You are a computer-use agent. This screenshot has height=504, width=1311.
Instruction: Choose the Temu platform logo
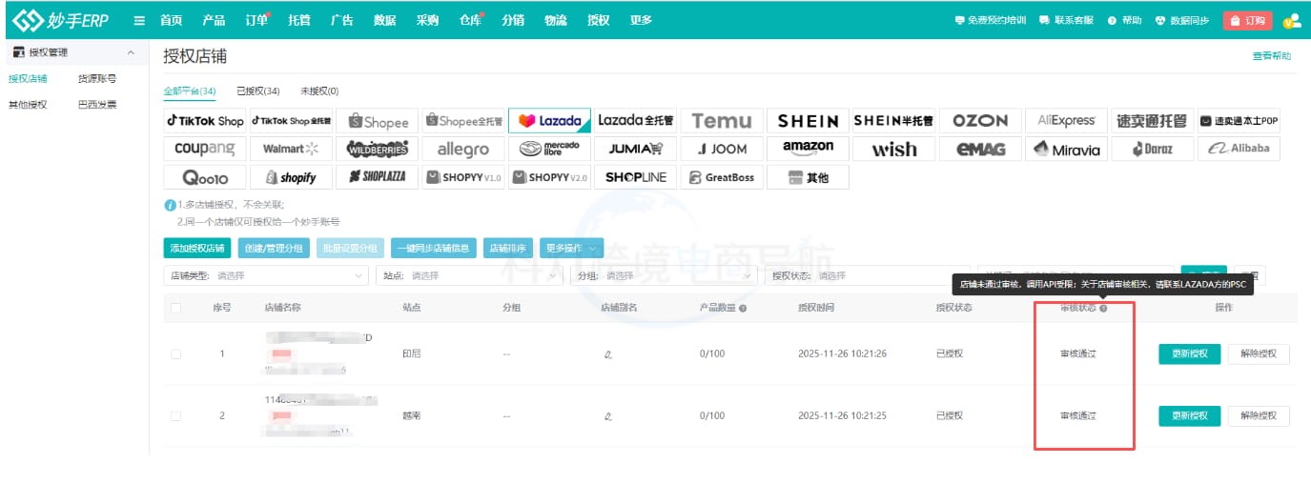point(722,121)
